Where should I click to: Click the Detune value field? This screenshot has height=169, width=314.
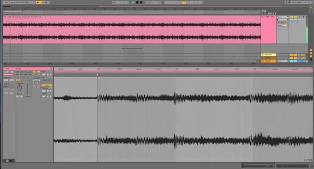[19, 97]
